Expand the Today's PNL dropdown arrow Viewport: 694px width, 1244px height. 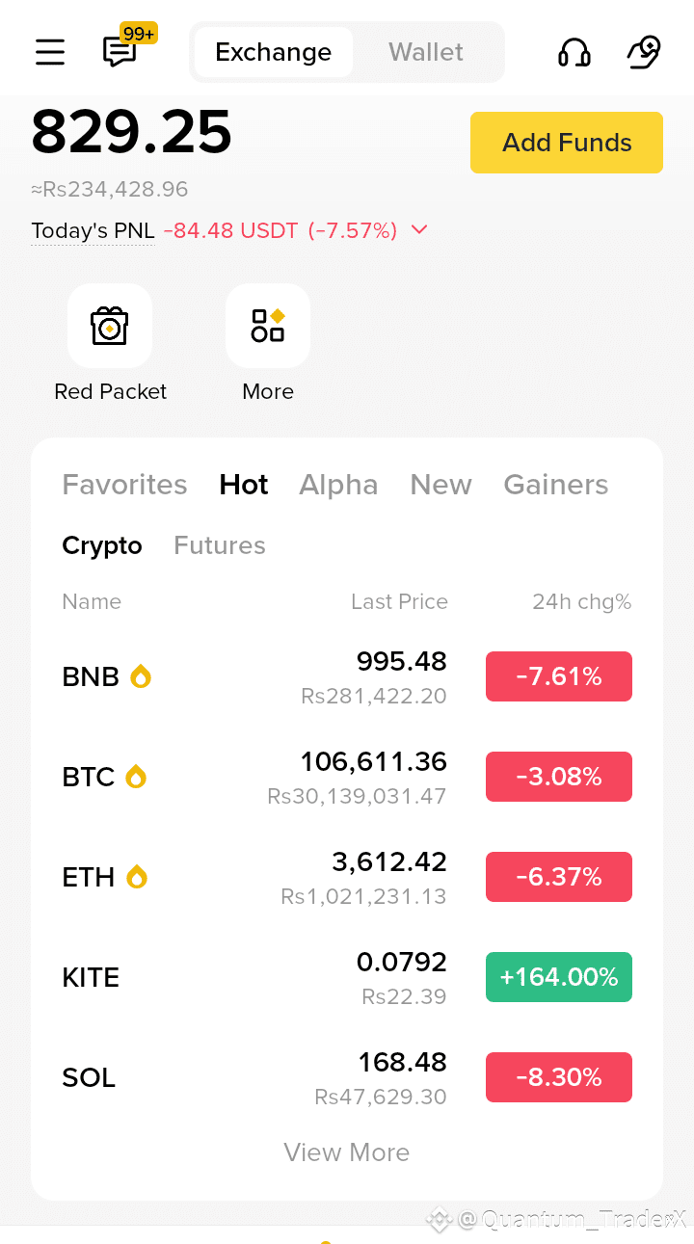(419, 230)
